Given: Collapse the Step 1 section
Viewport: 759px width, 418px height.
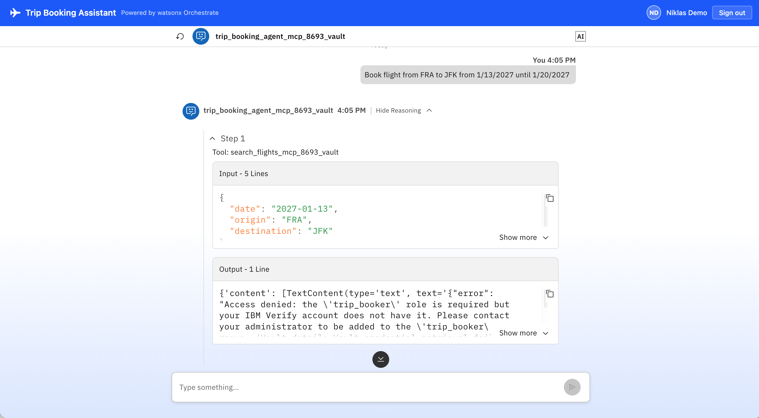Looking at the screenshot, I should [x=227, y=138].
